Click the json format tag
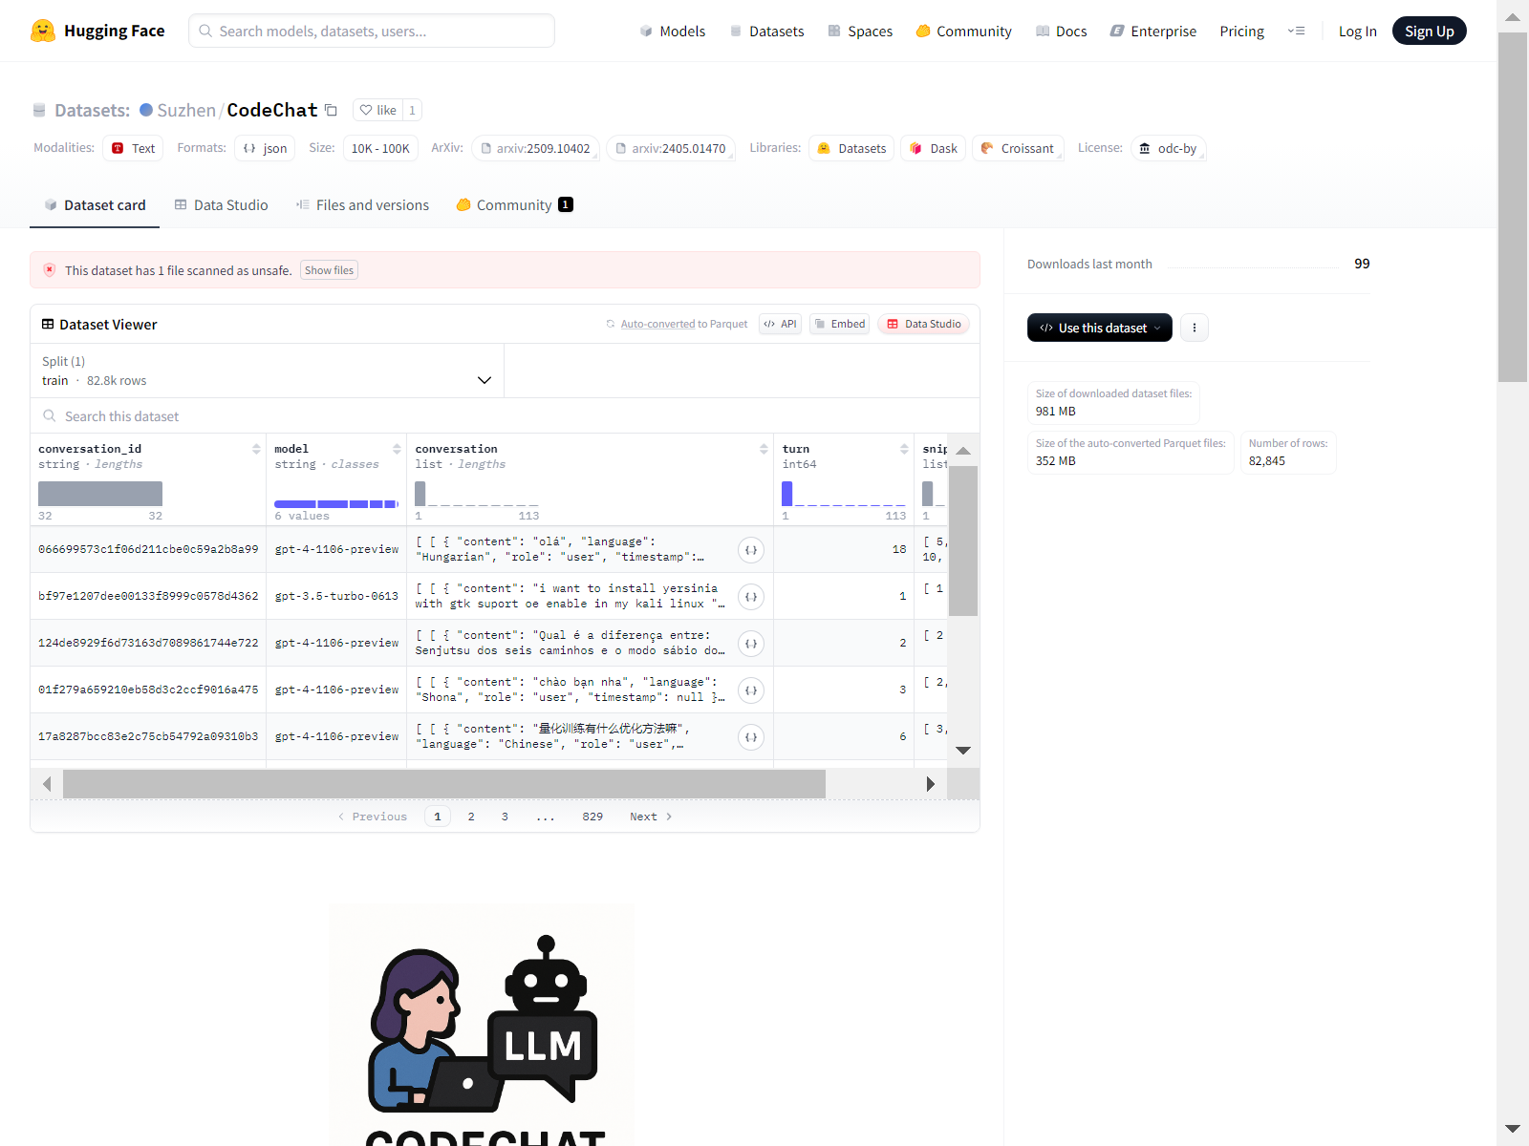 coord(265,148)
